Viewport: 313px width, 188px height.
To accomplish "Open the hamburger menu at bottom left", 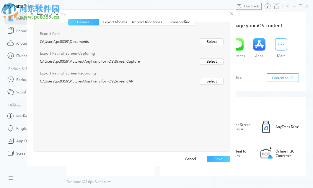I will (x=11, y=178).
